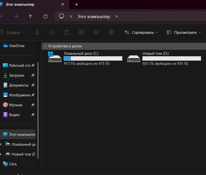The height and width of the screenshot is (175, 206).
Task: Open the Просмотреть dropdown
Action: pyautogui.click(x=184, y=32)
